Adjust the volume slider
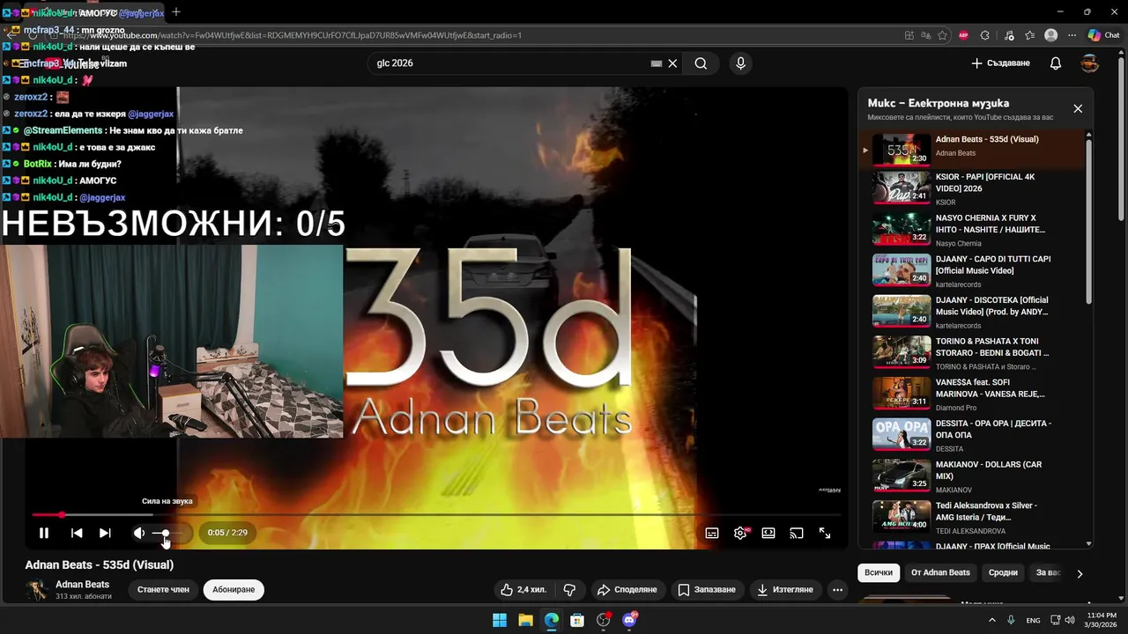The height and width of the screenshot is (634, 1128). [x=168, y=533]
